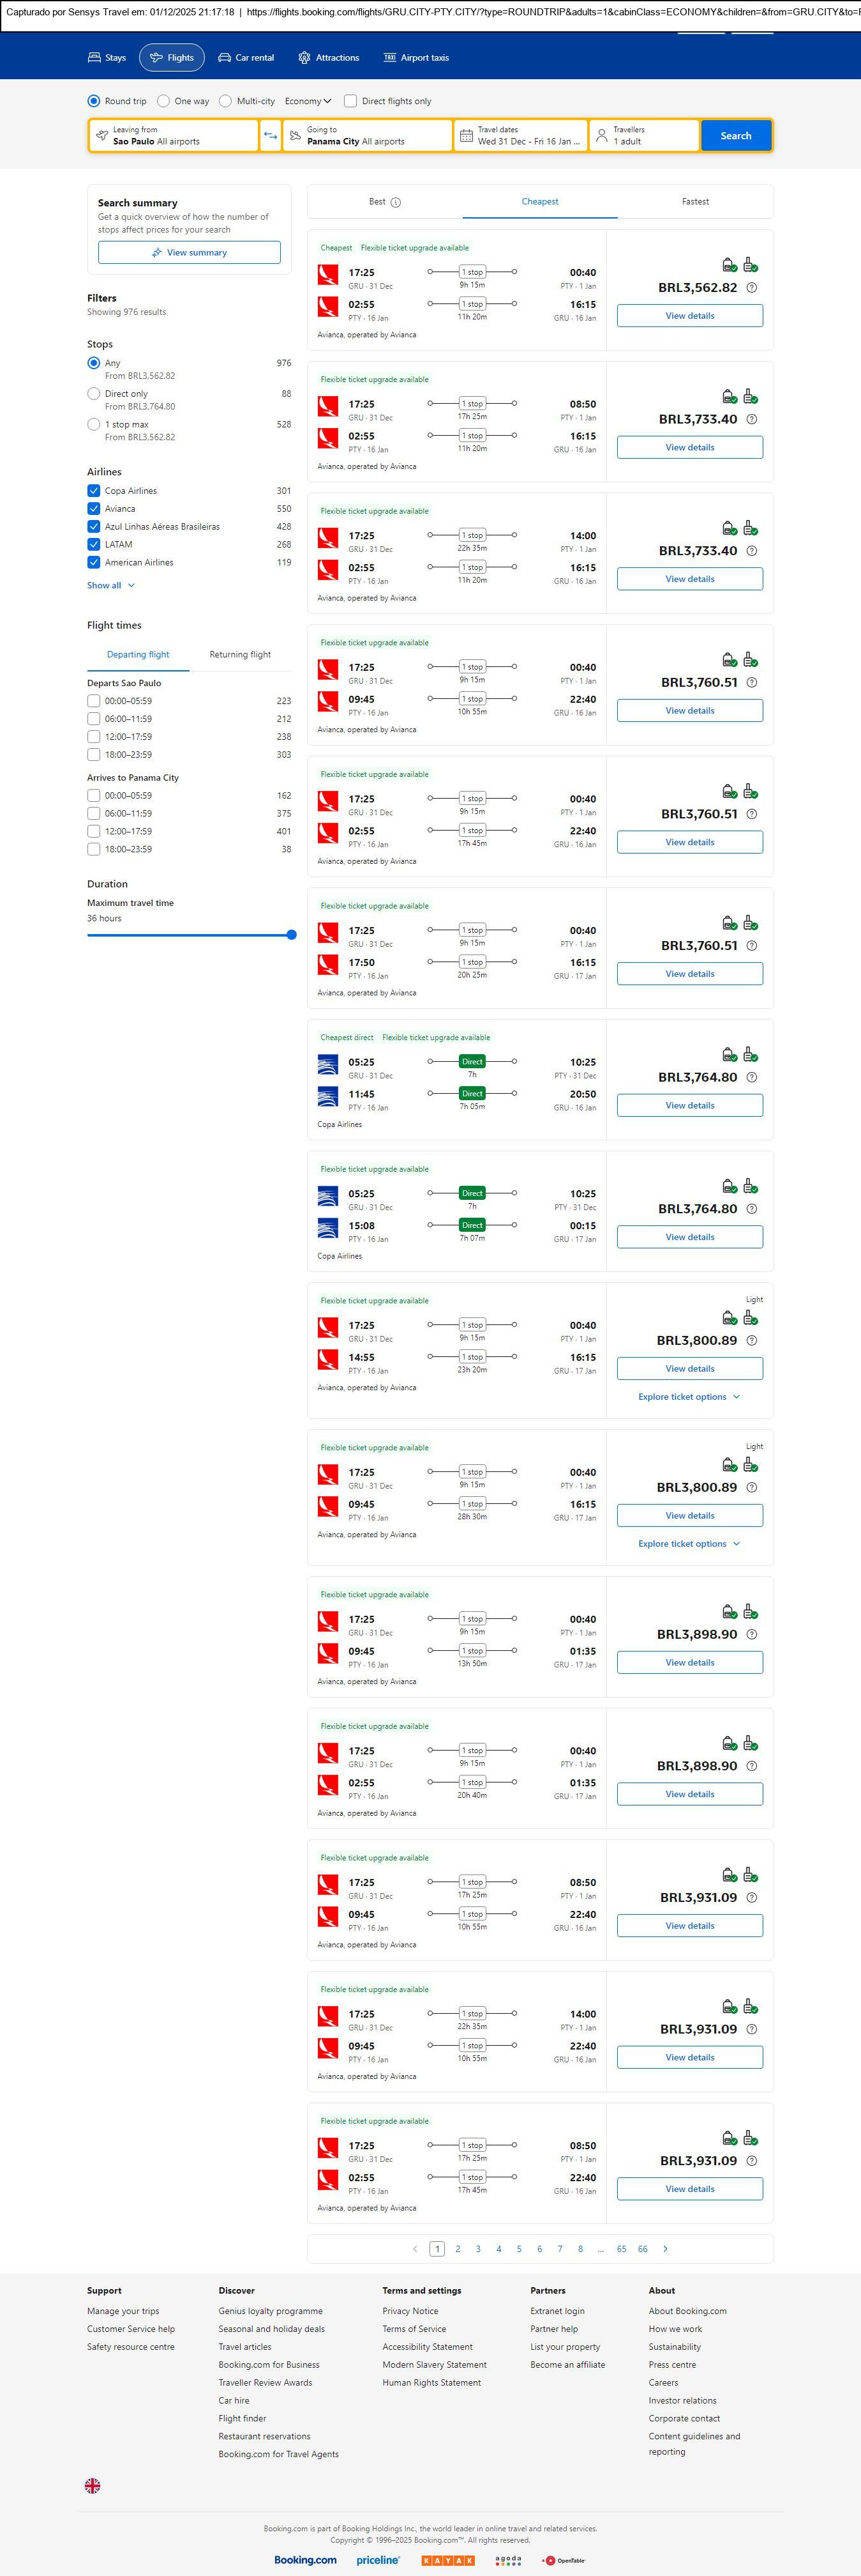Open View summary in the Search summary box
The height and width of the screenshot is (2576, 861).
click(189, 253)
